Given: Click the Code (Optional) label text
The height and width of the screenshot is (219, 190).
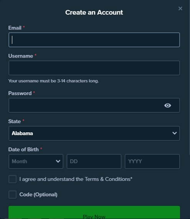Looking at the screenshot, I should (38, 194).
